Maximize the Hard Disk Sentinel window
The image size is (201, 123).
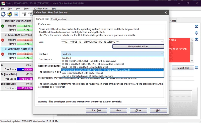(188, 3)
